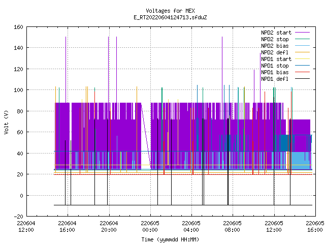The width and height of the screenshot is (325, 244).
Task: Click the Time (yymmdd HH:MM) axis label
Action: pyautogui.click(x=170, y=239)
